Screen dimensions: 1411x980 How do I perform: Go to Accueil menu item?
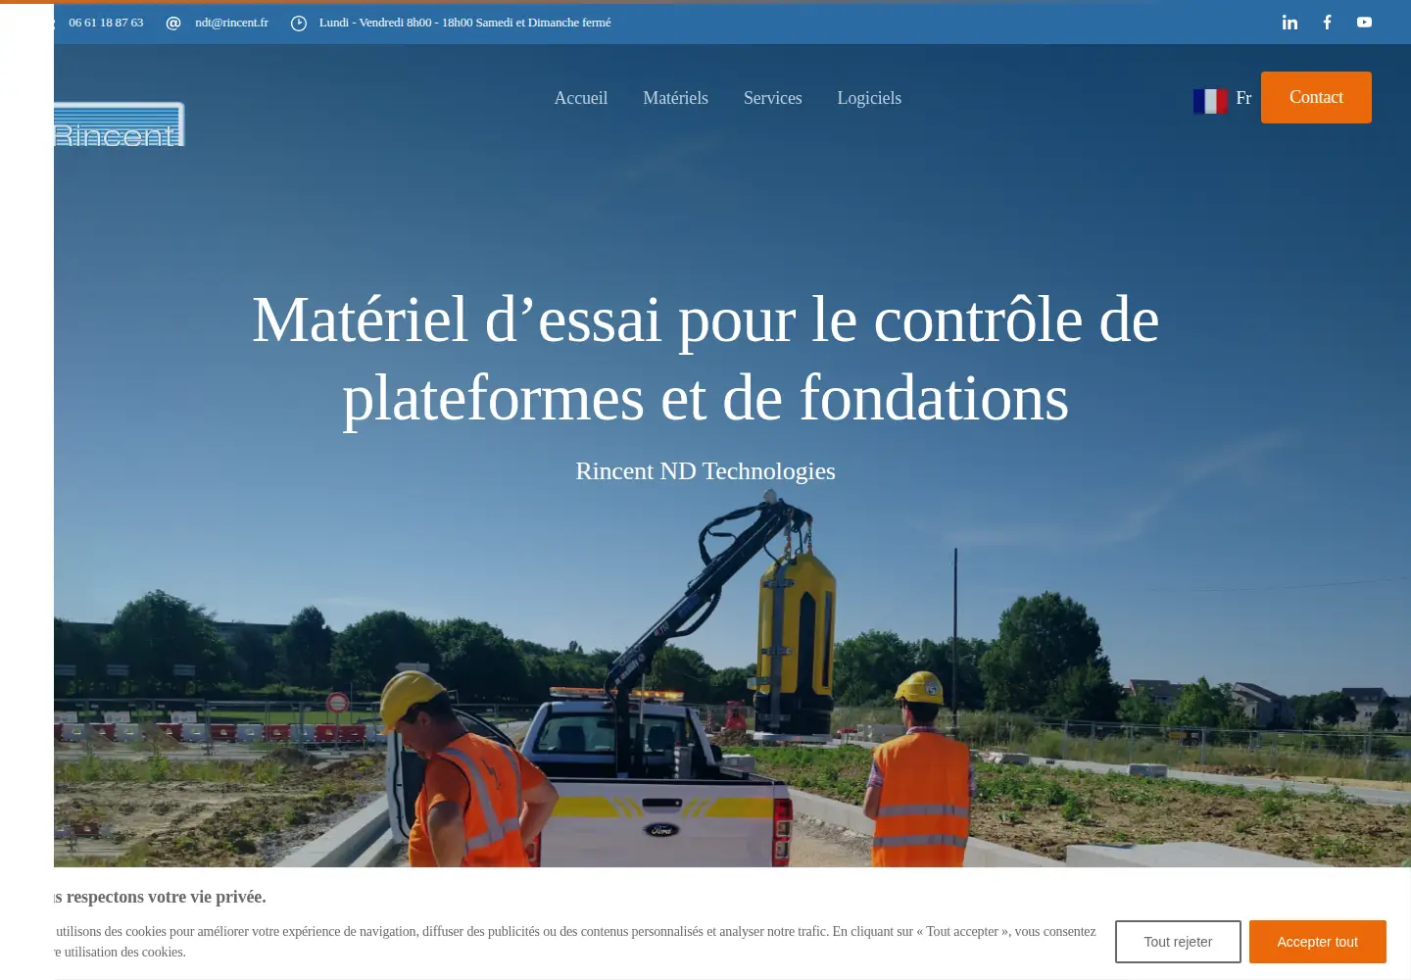click(x=581, y=98)
